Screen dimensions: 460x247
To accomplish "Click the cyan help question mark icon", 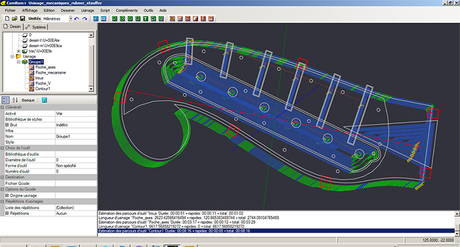I will point(44,100).
